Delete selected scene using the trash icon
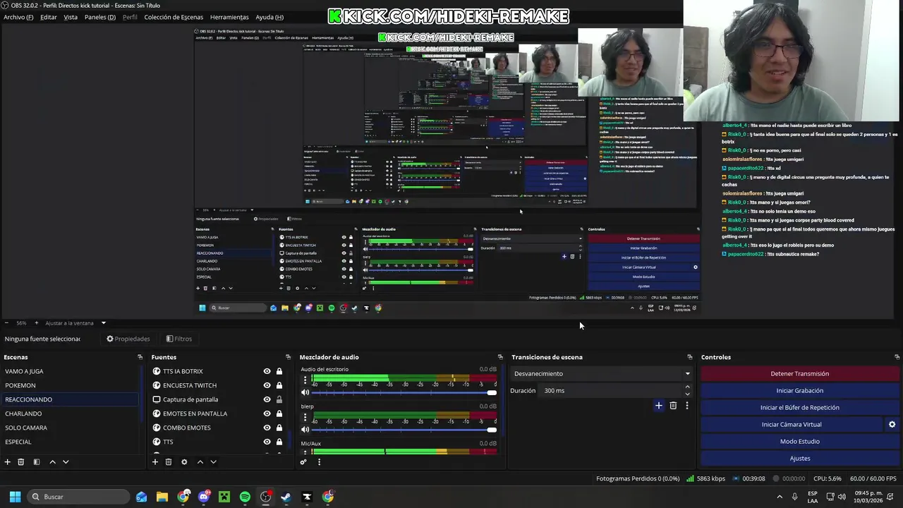Image resolution: width=903 pixels, height=508 pixels. coord(21,462)
